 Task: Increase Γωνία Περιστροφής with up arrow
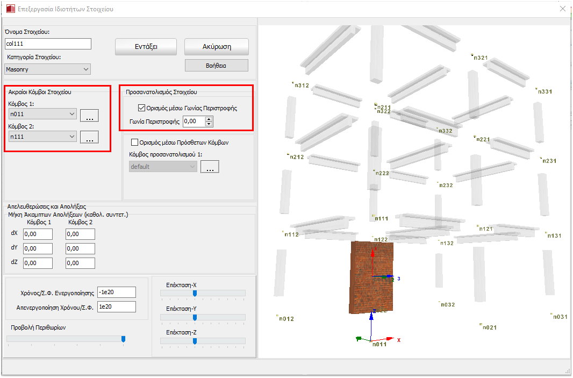click(209, 119)
